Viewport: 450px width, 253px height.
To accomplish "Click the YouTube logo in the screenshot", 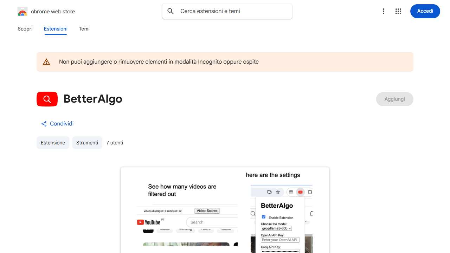I will pos(149,222).
